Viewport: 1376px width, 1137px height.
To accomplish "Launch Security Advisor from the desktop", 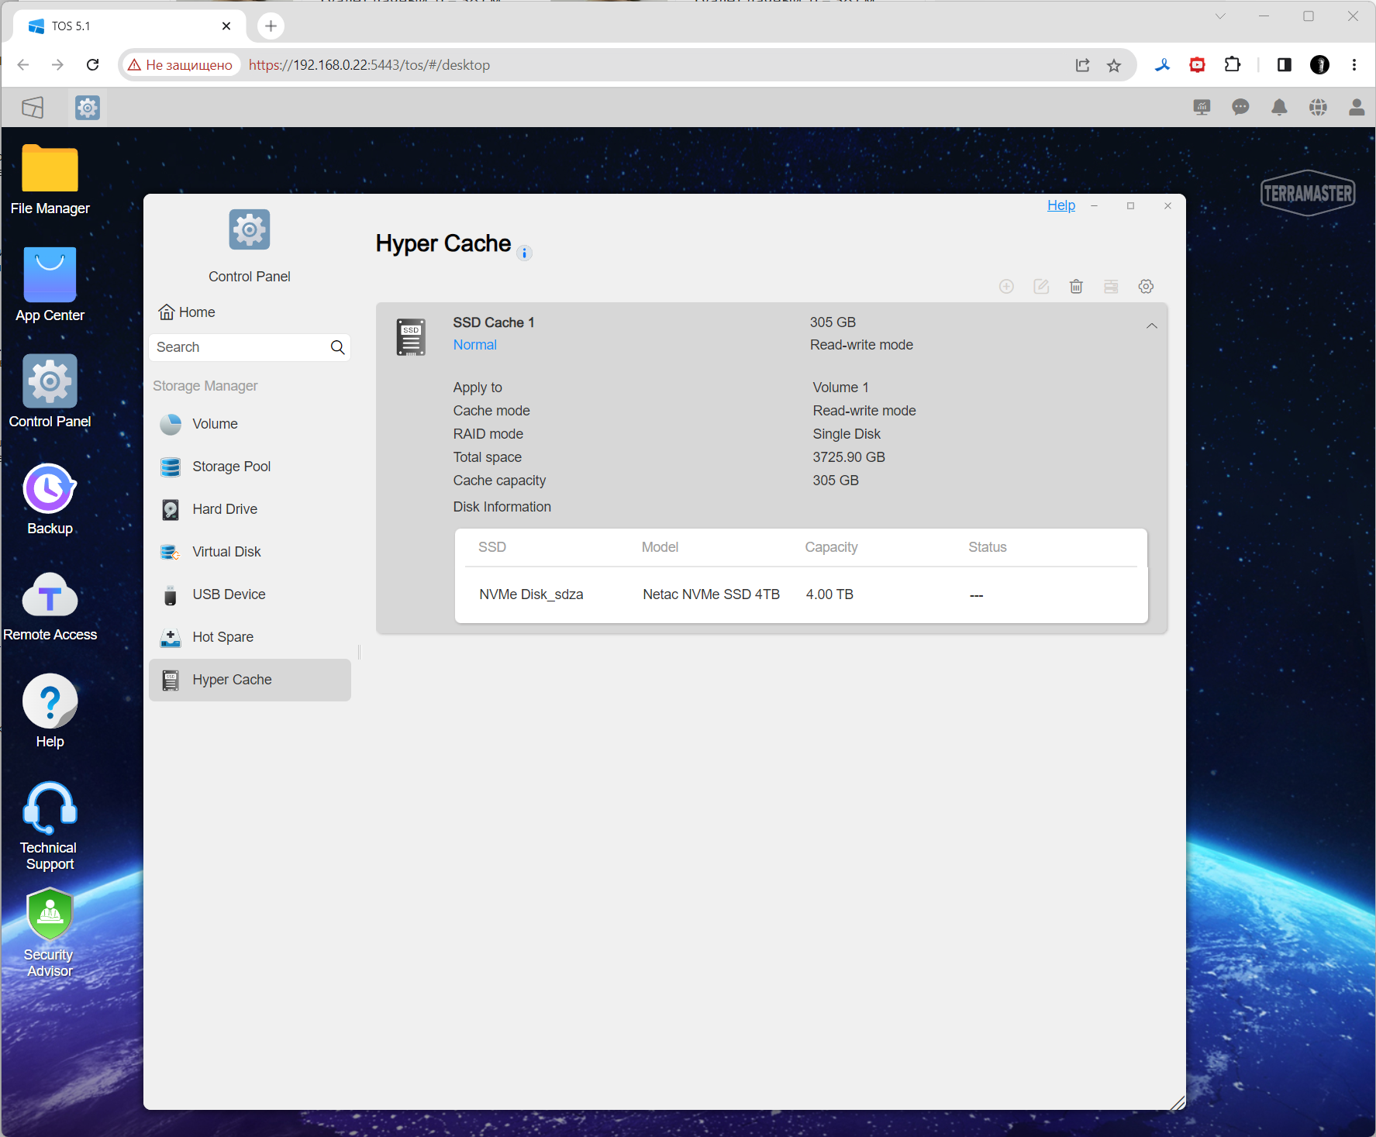I will 50,933.
